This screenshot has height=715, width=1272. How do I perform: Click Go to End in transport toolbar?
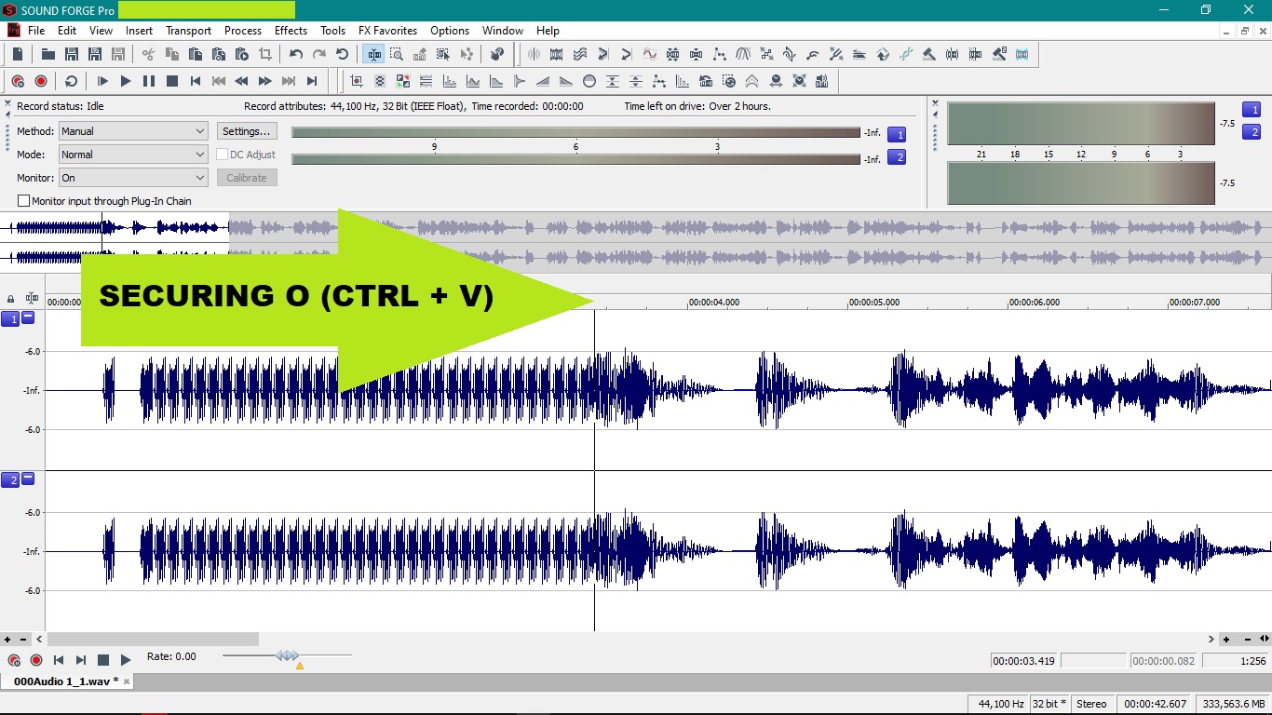tap(312, 82)
